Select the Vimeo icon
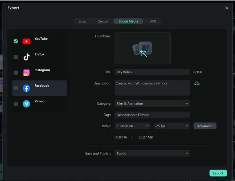Screen dimensions: 235x181 [26, 104]
